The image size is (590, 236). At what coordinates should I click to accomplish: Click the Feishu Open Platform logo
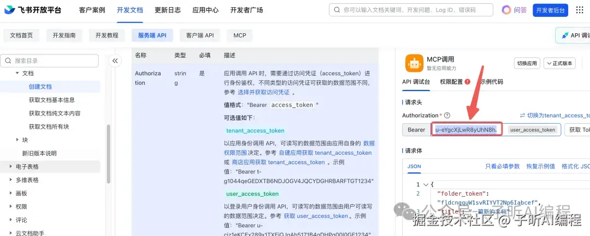33,10
